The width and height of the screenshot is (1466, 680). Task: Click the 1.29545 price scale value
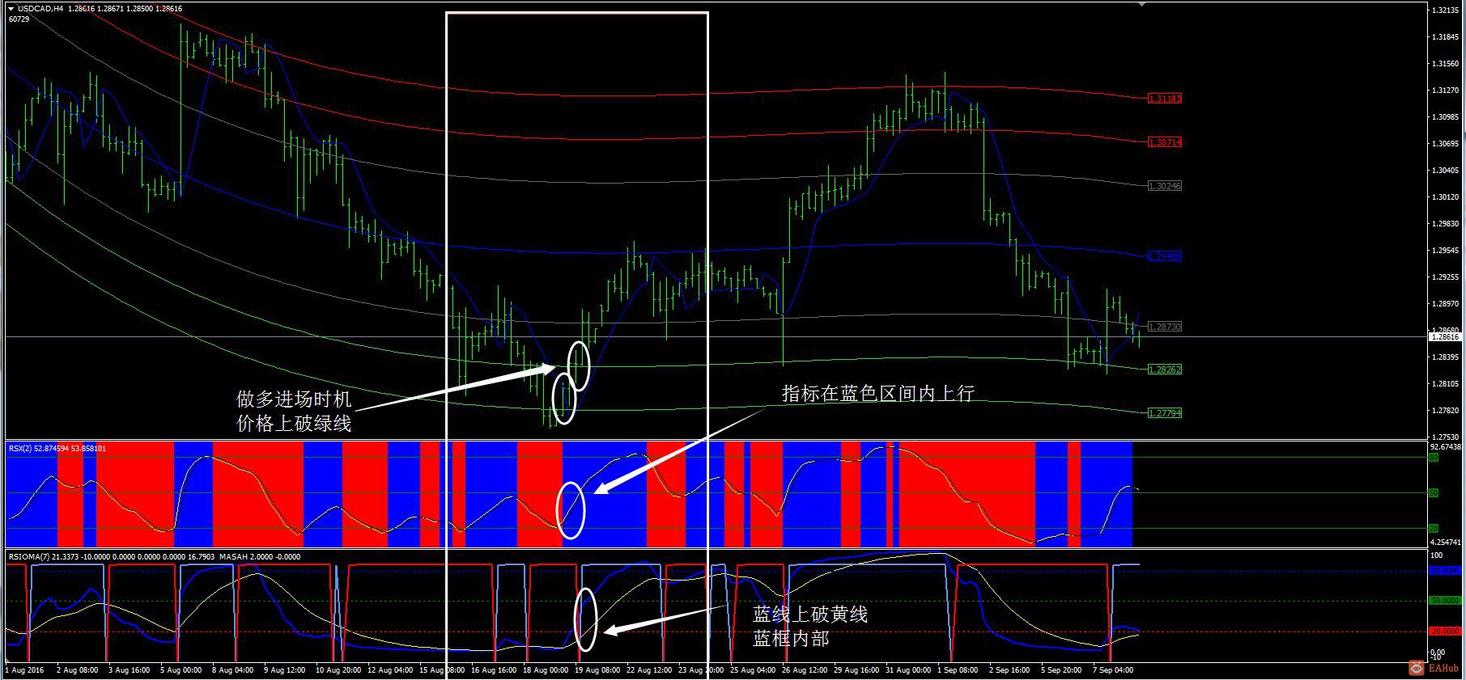coord(1446,251)
